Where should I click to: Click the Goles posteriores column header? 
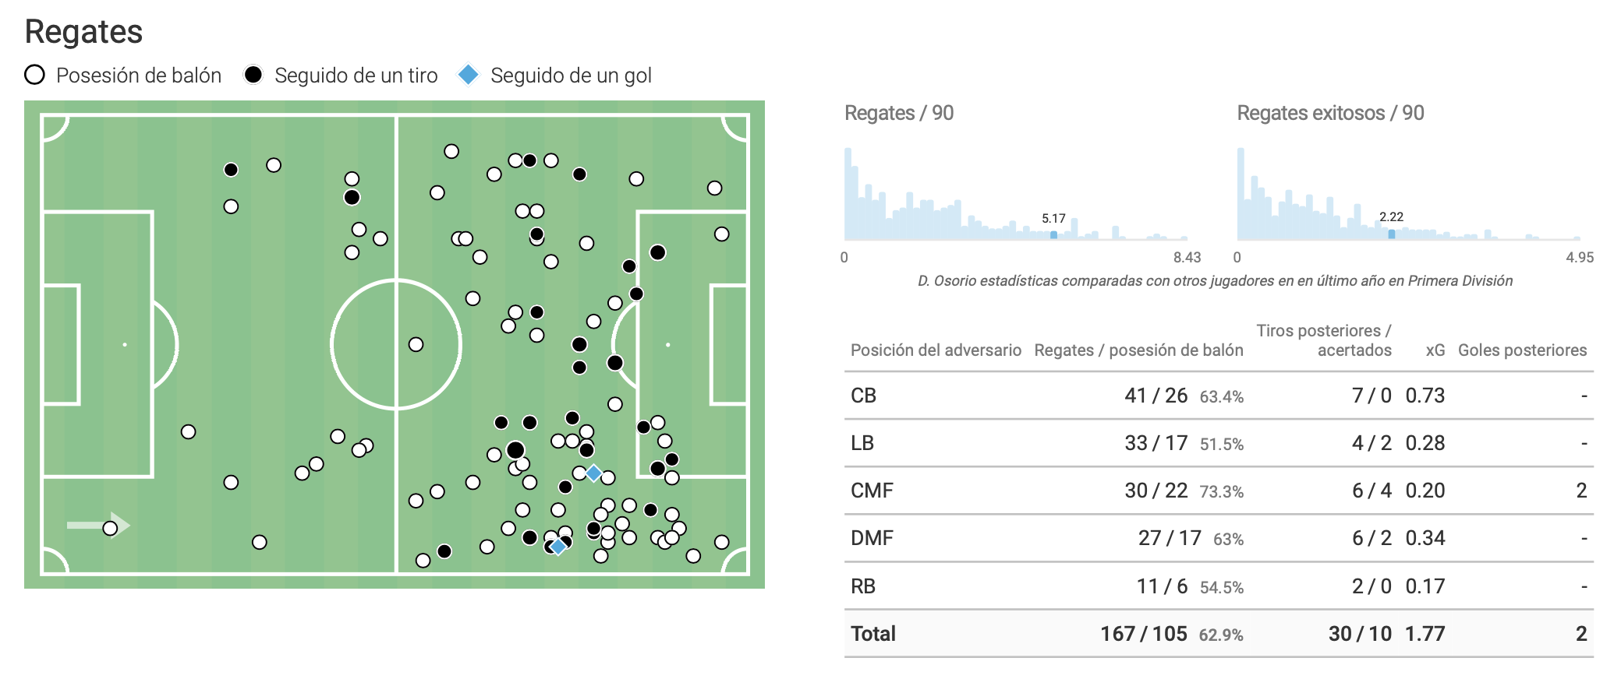(x=1522, y=350)
